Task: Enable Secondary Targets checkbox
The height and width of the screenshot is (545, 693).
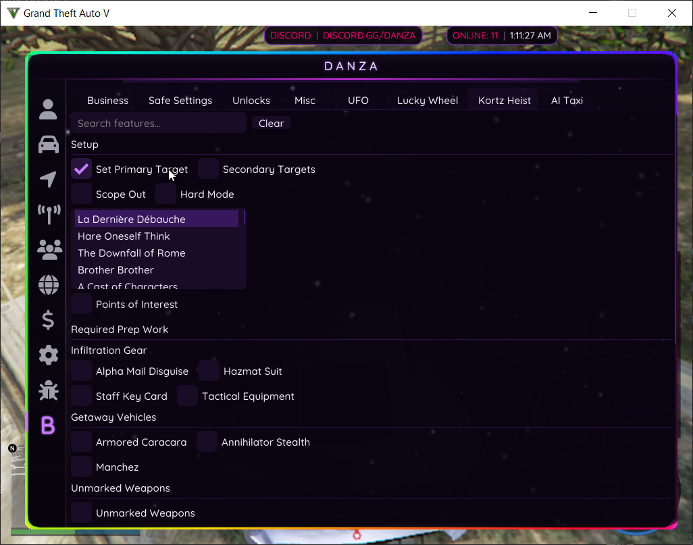Action: tap(208, 169)
